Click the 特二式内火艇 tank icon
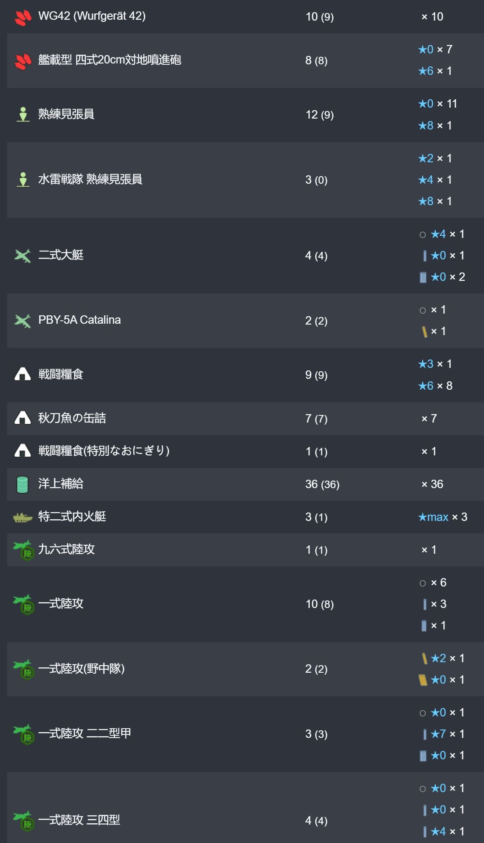 (x=23, y=517)
